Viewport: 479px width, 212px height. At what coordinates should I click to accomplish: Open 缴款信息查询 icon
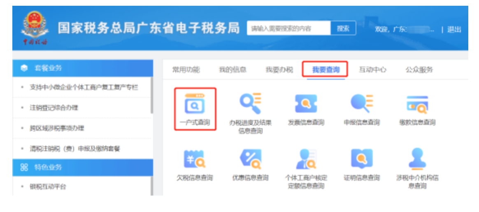[x=417, y=105]
